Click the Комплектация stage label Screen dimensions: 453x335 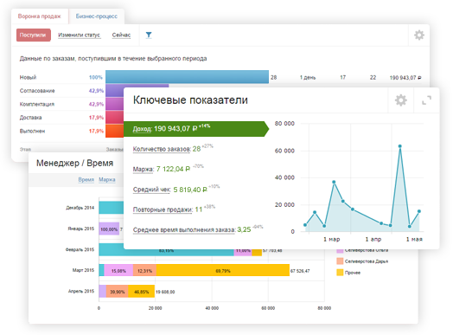point(36,104)
